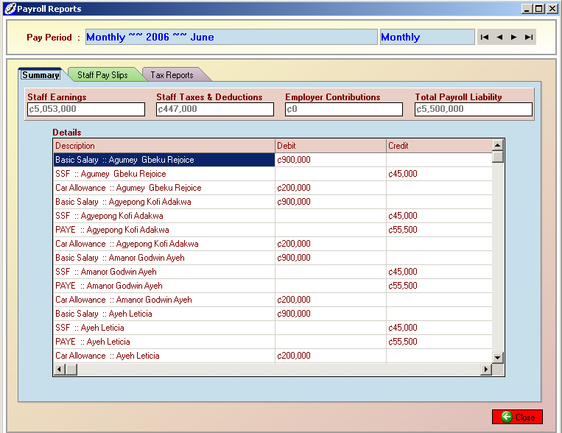Click the vertical scrollbar thumb
Screen dimensions: 562x433
[497, 157]
